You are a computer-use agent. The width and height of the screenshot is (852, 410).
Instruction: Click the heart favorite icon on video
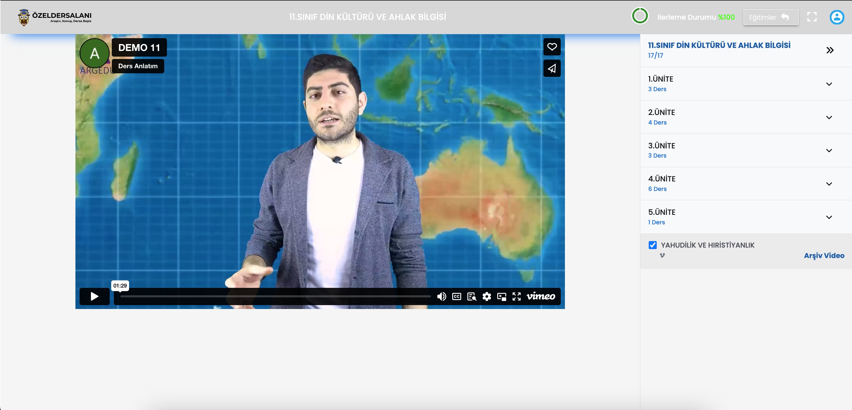[x=552, y=47]
